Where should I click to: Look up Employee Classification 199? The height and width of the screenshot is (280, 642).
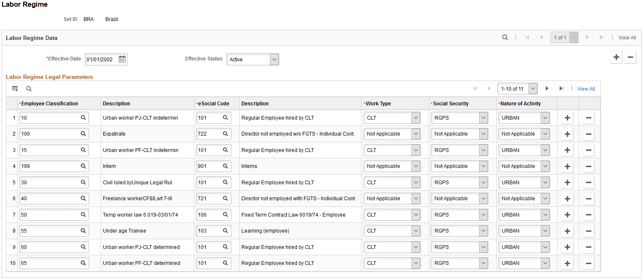(83, 166)
